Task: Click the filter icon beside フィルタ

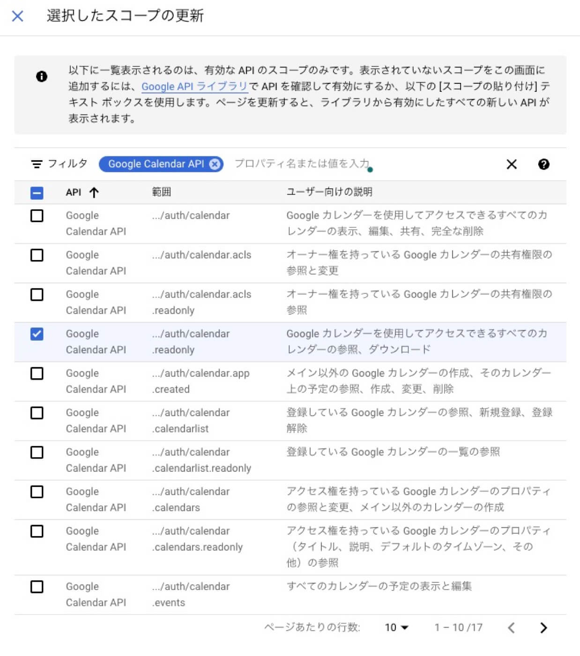Action: (37, 164)
